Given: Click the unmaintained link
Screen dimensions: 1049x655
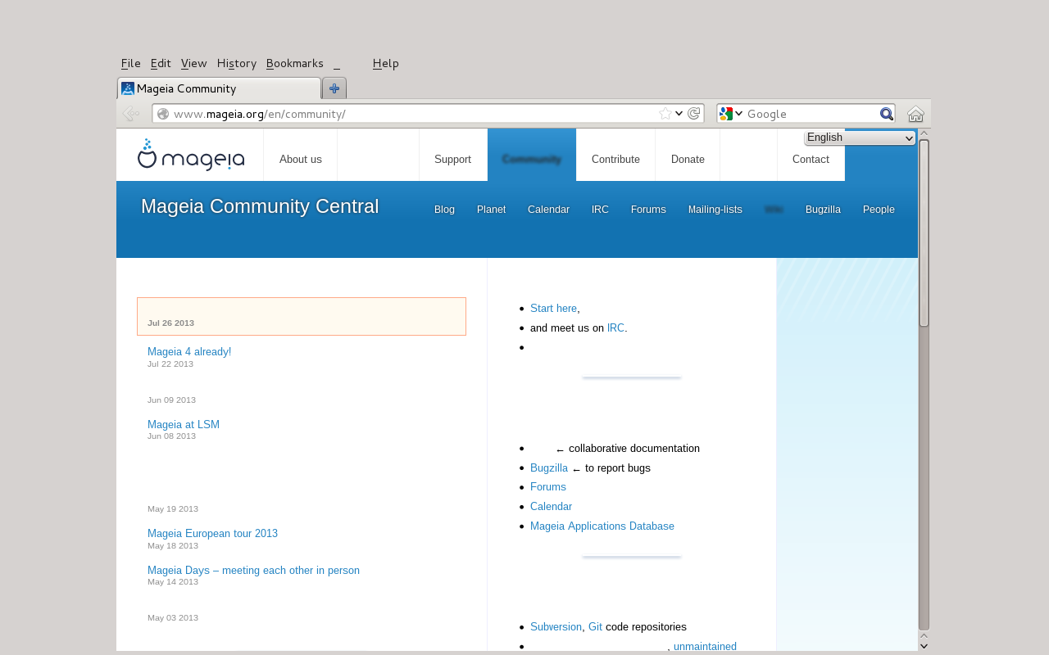Looking at the screenshot, I should tap(705, 647).
